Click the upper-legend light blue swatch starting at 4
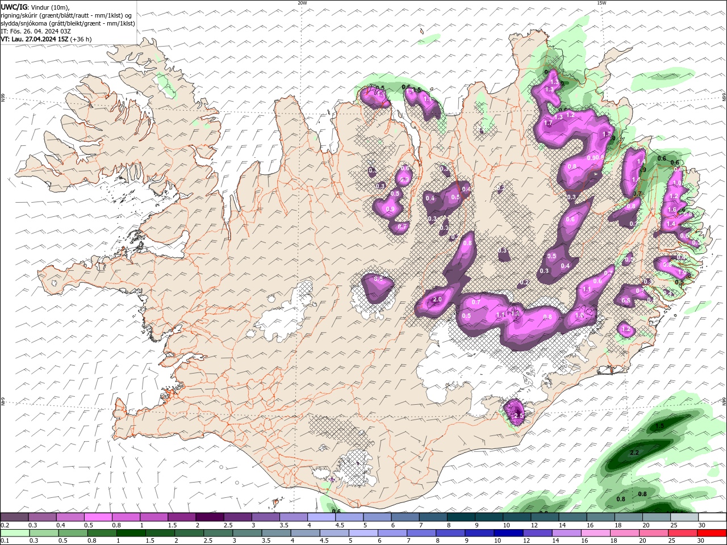Viewport: 727px width, 545px height. (x=321, y=517)
